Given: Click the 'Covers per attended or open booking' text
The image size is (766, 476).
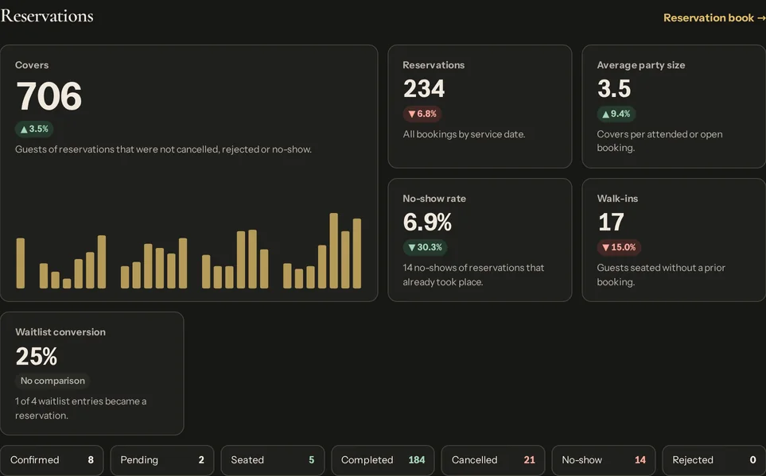Looking at the screenshot, I should pyautogui.click(x=659, y=141).
